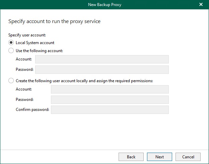The width and height of the screenshot is (209, 164).
Task: Focus the Password field in the create-user section
Action: pos(110,100)
